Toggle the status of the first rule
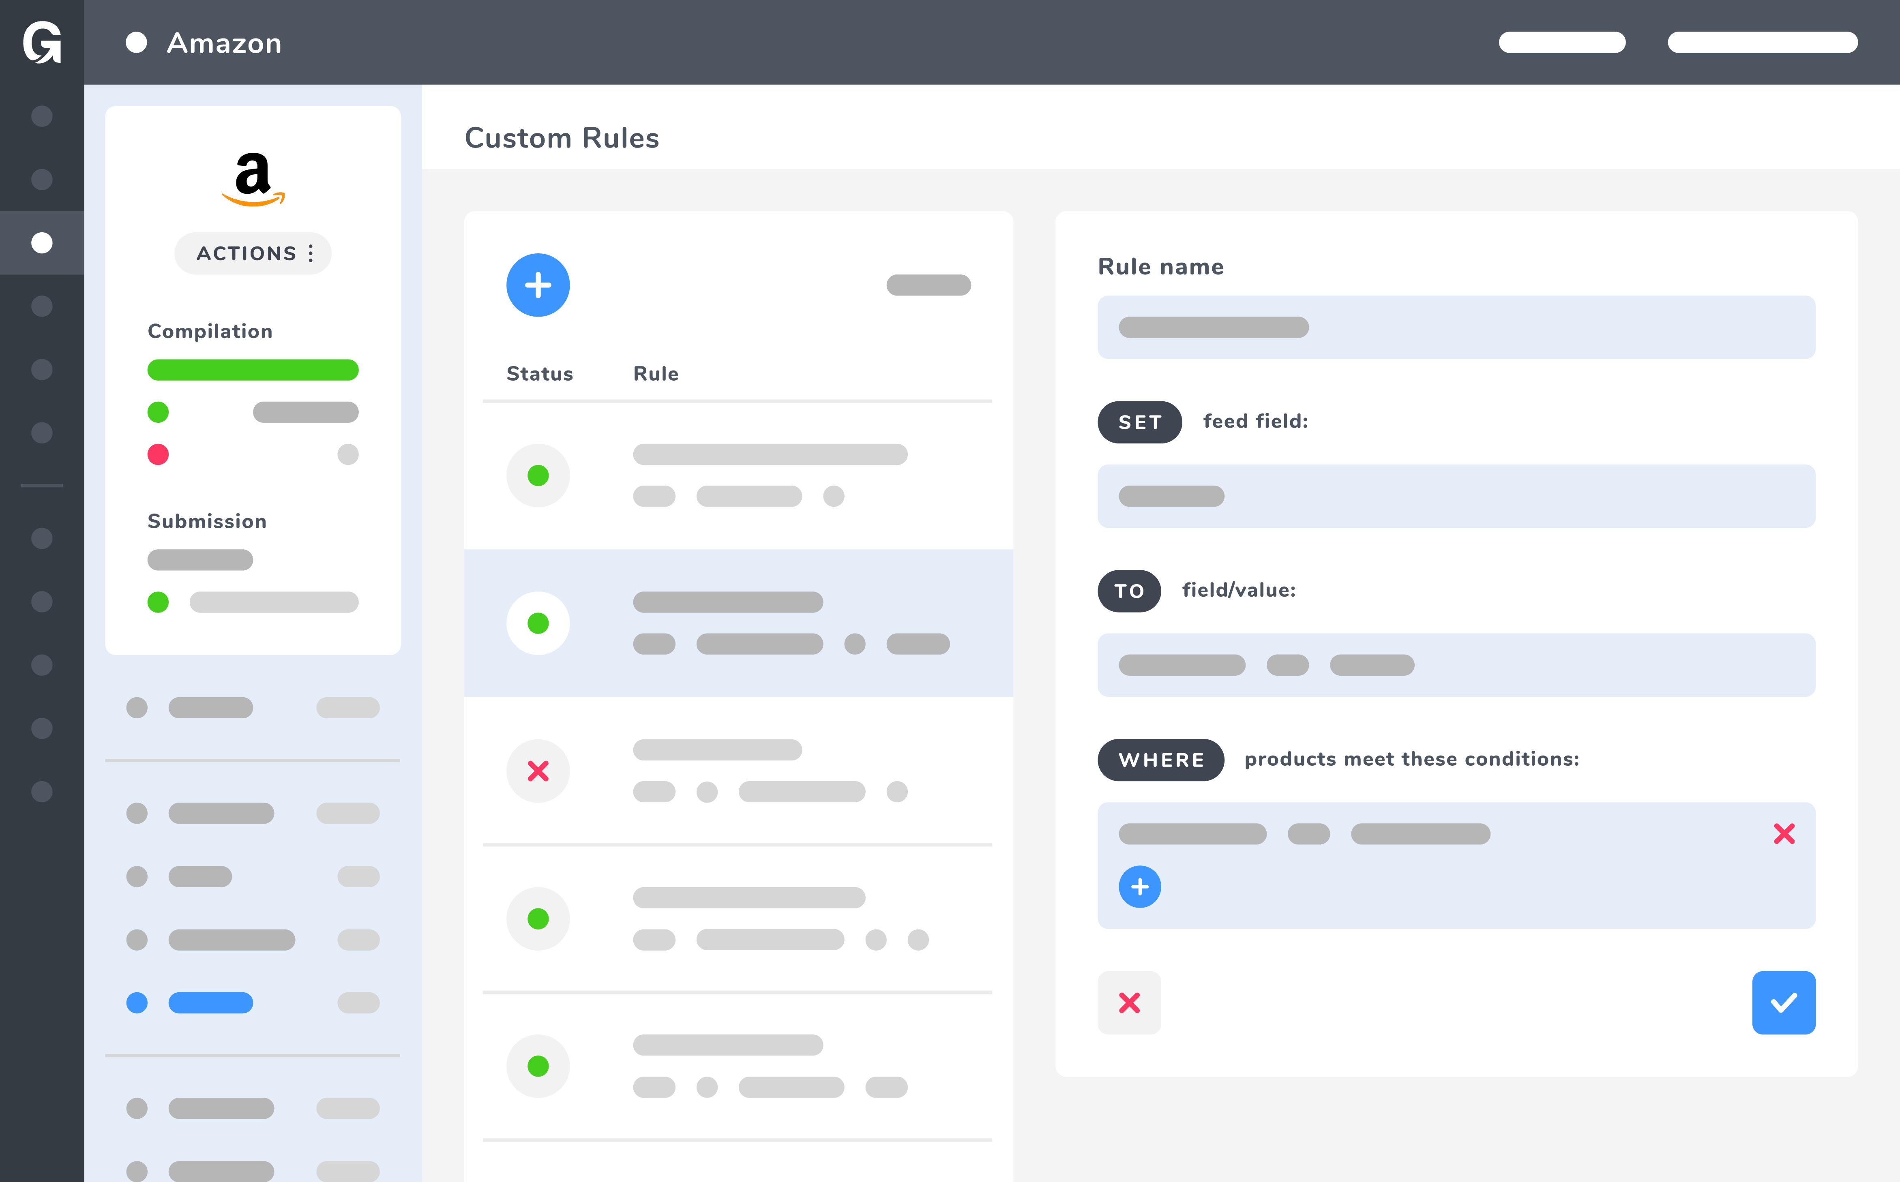 [538, 475]
